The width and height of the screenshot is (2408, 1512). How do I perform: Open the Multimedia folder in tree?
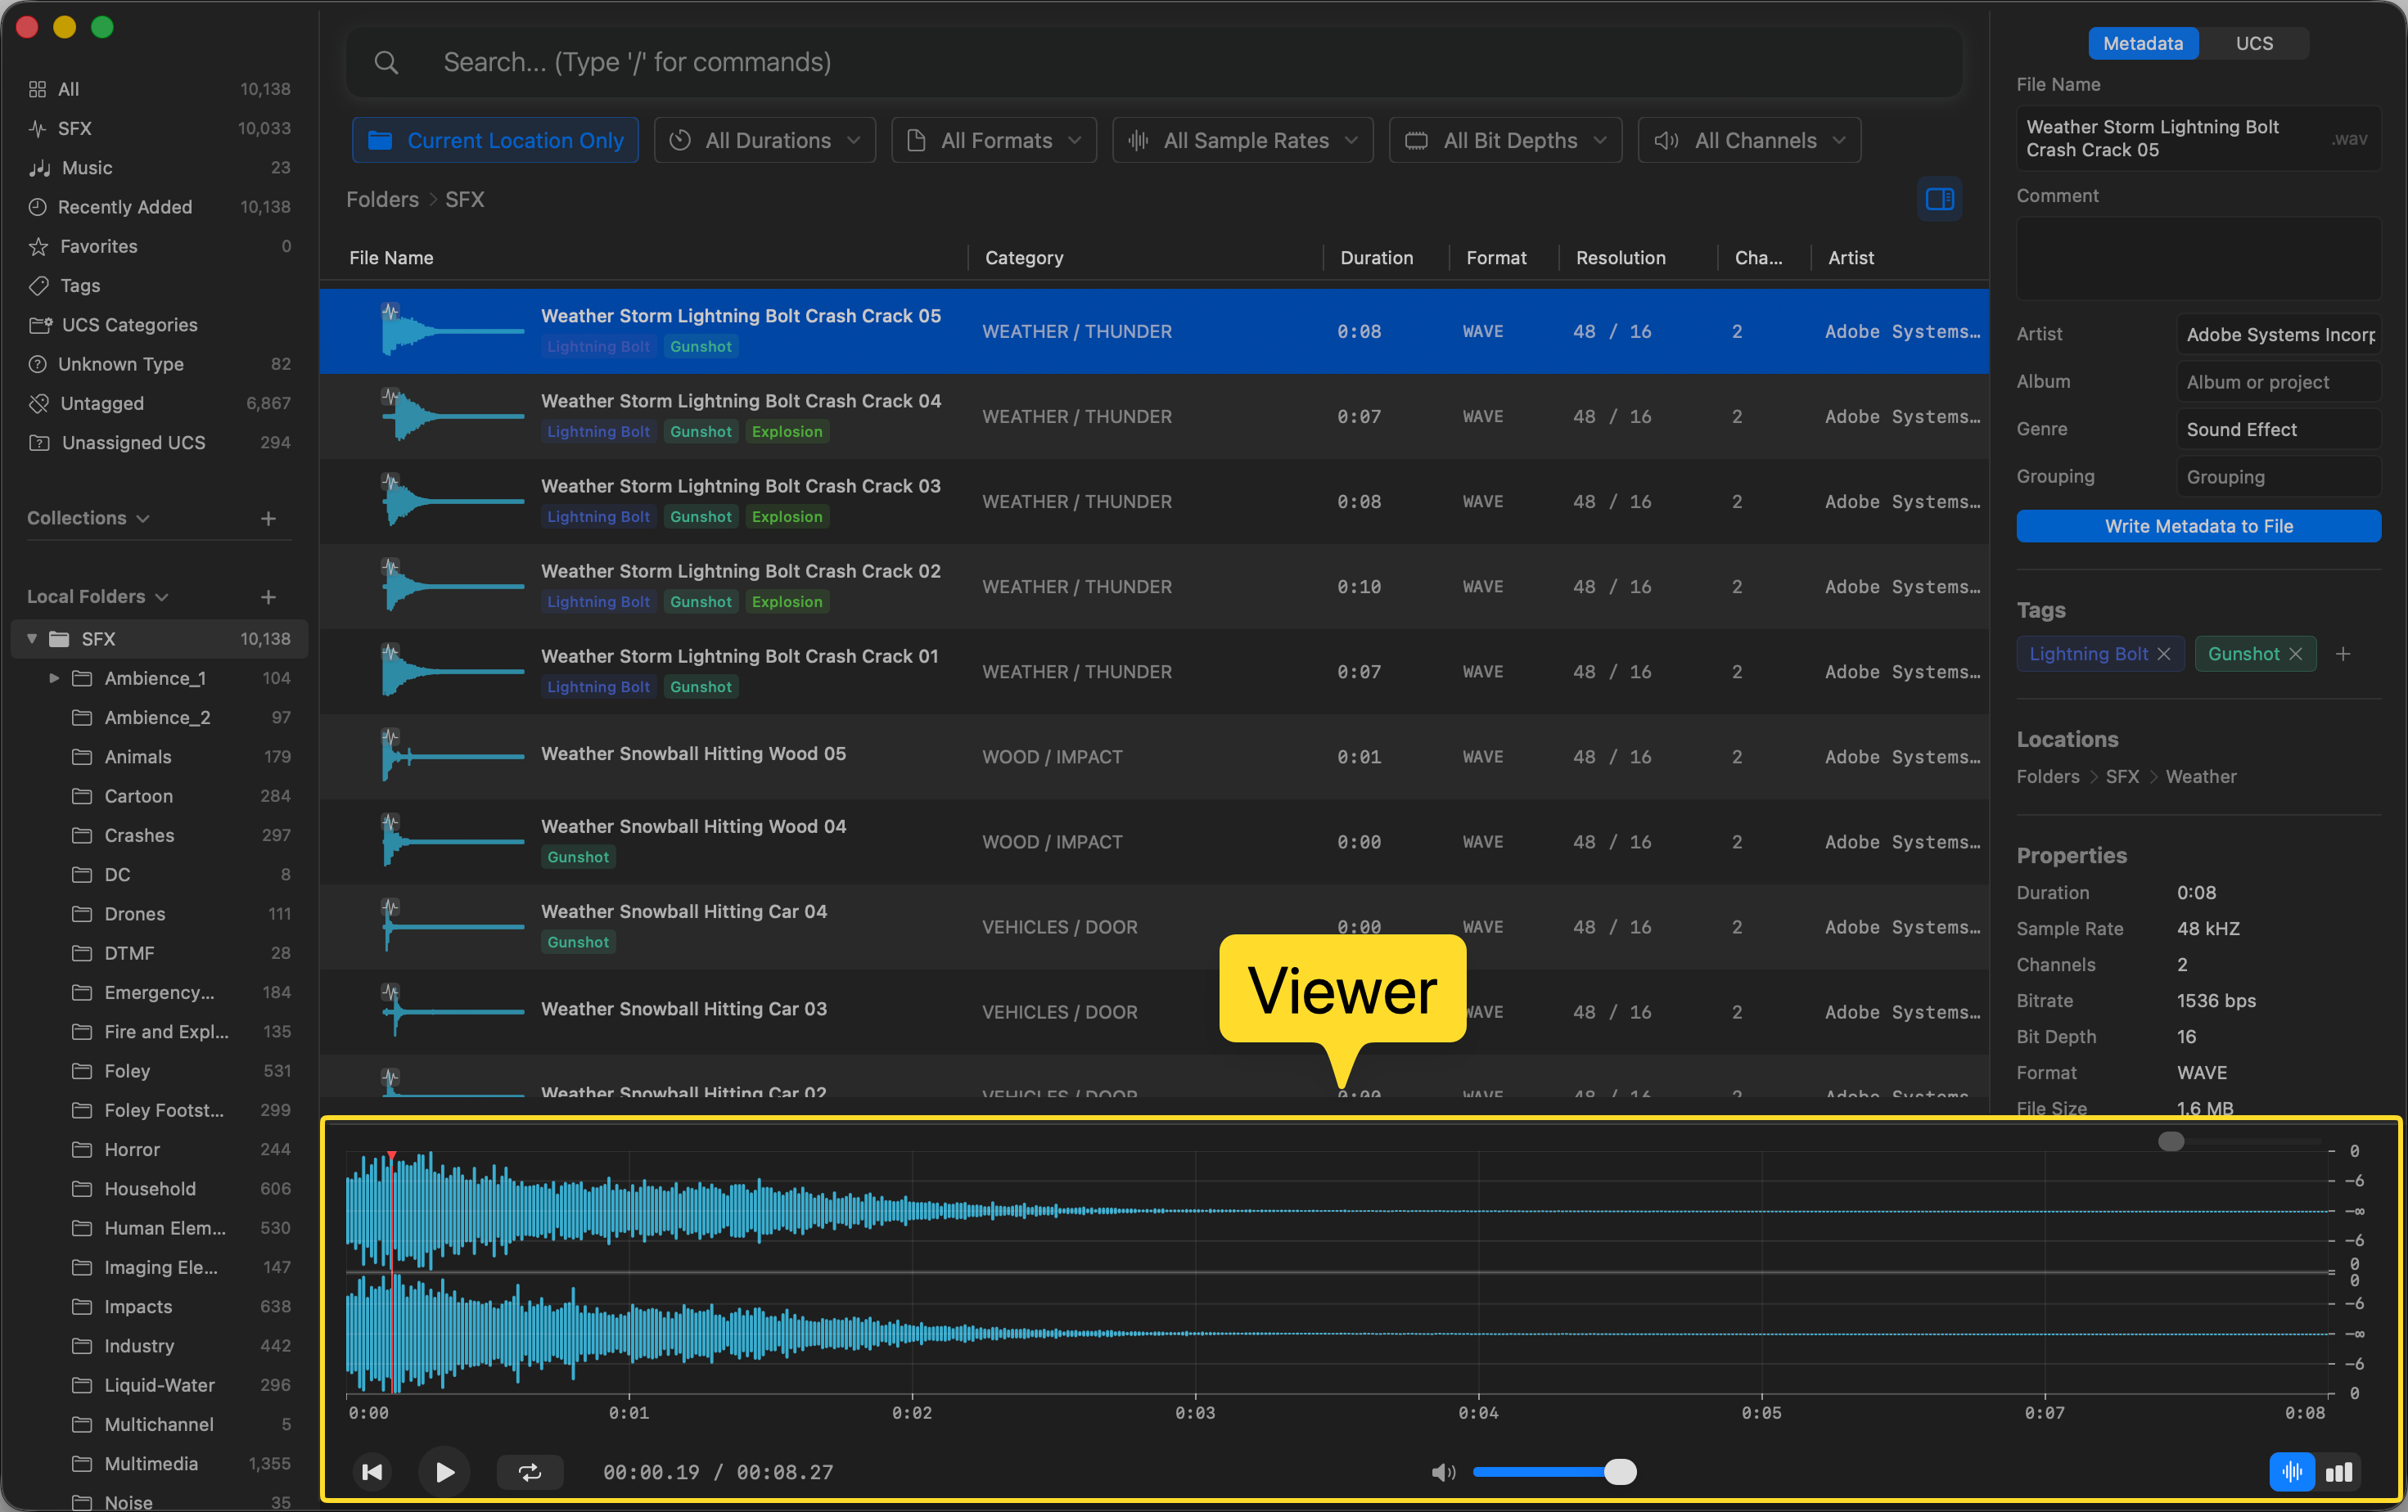(160, 1464)
